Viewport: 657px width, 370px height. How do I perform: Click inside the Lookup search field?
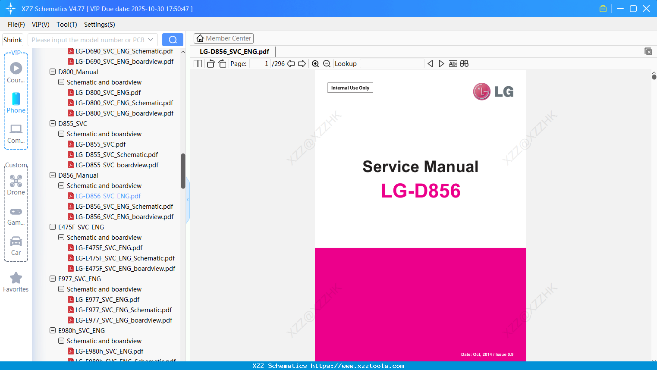pos(392,63)
